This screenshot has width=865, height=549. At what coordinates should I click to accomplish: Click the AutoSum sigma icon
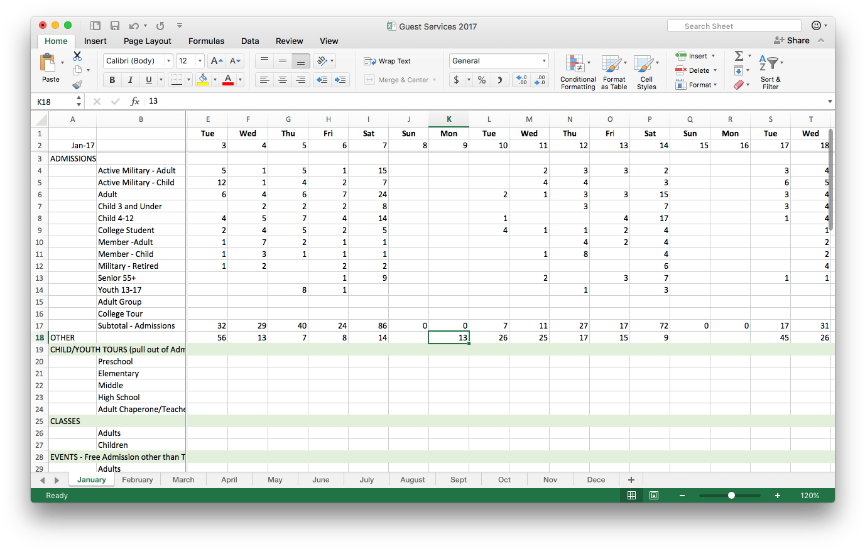click(739, 56)
